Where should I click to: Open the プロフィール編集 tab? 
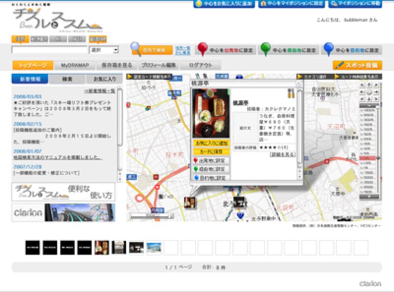159,65
